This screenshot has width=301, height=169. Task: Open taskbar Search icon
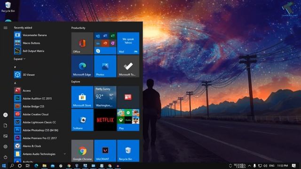coord(12,166)
